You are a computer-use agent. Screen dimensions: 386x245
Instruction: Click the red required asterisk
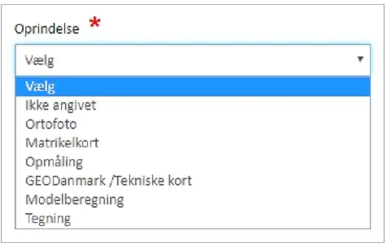(95, 23)
